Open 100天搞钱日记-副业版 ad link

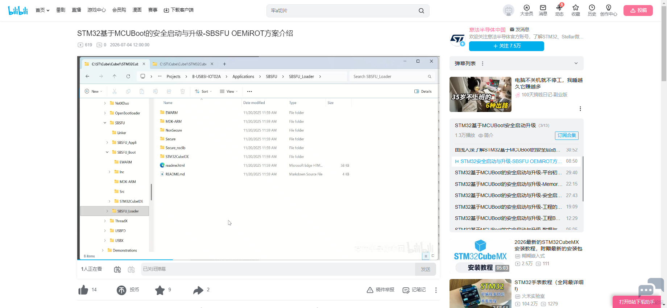(544, 95)
